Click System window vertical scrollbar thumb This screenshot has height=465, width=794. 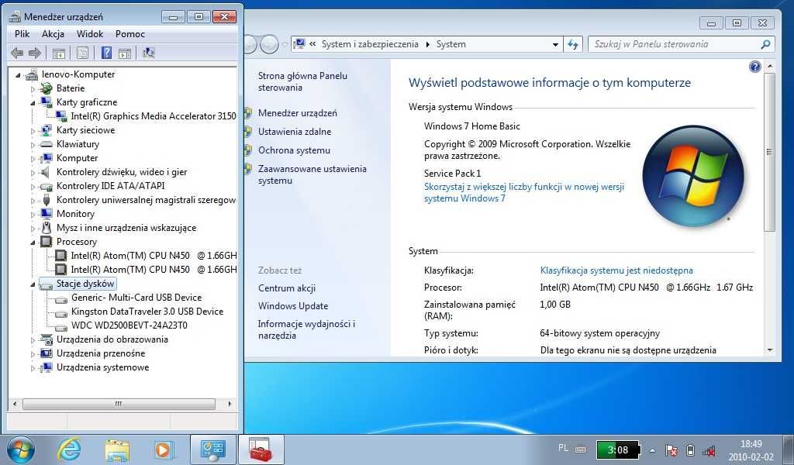769,152
